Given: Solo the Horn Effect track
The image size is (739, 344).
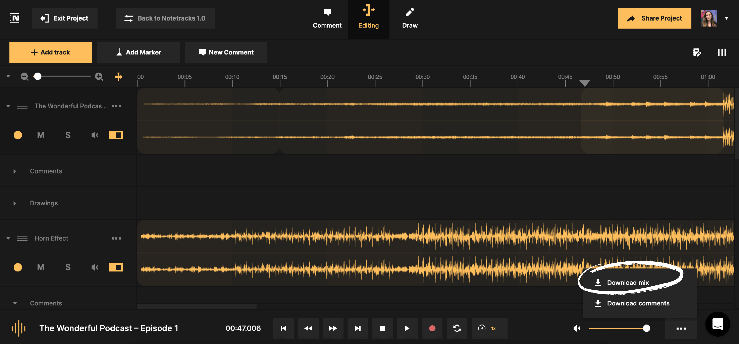Looking at the screenshot, I should click(68, 267).
